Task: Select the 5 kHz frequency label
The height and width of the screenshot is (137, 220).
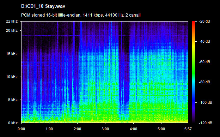Action: (13, 100)
